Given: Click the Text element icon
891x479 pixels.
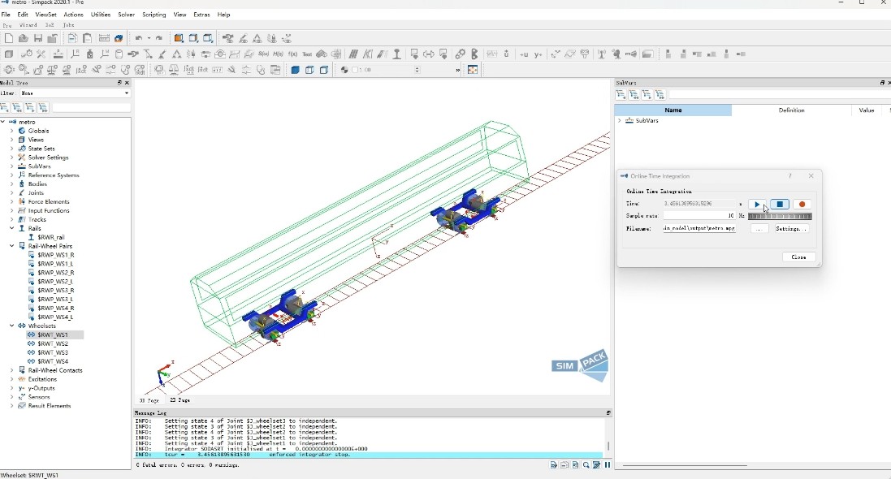Looking at the screenshot, I should pyautogui.click(x=307, y=54).
